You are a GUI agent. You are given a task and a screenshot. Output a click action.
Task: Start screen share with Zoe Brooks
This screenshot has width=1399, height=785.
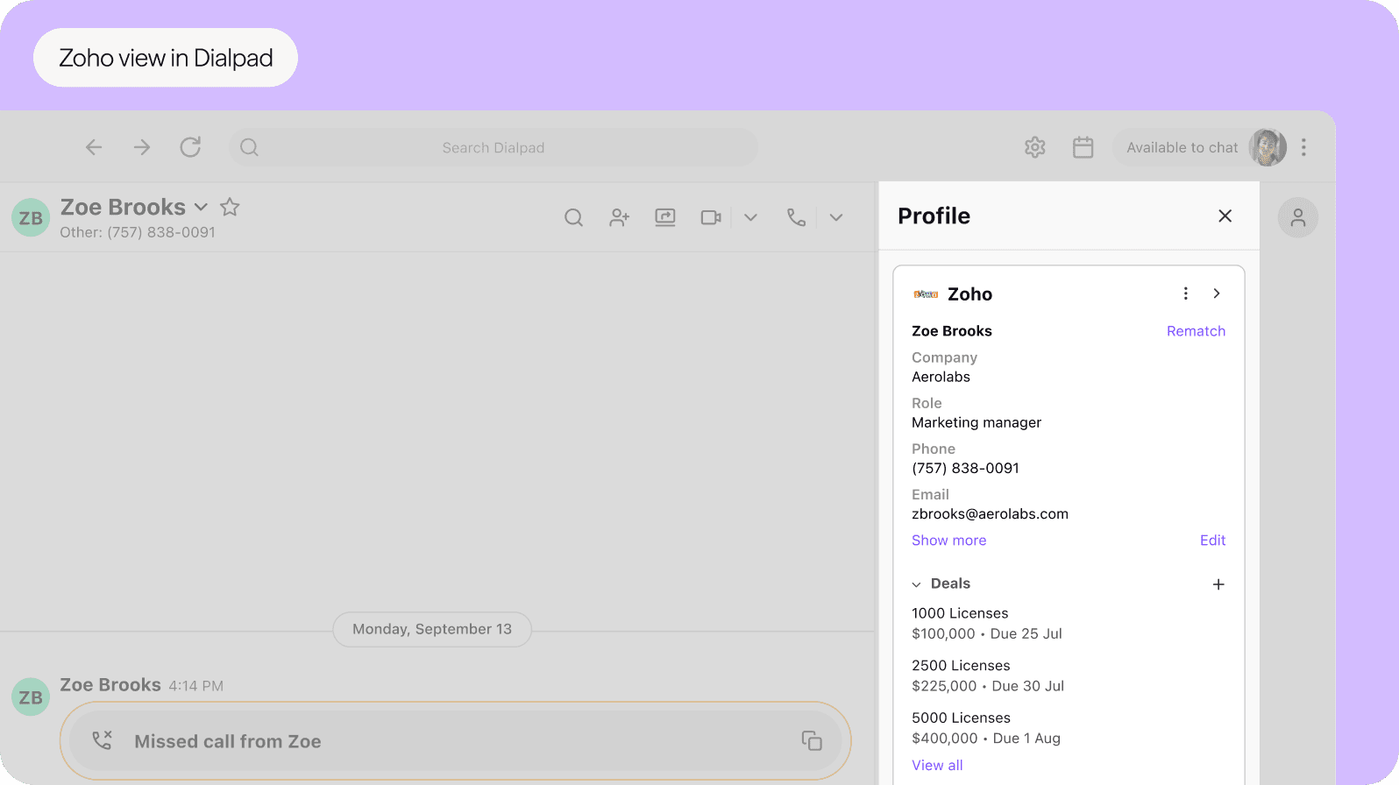pos(665,217)
